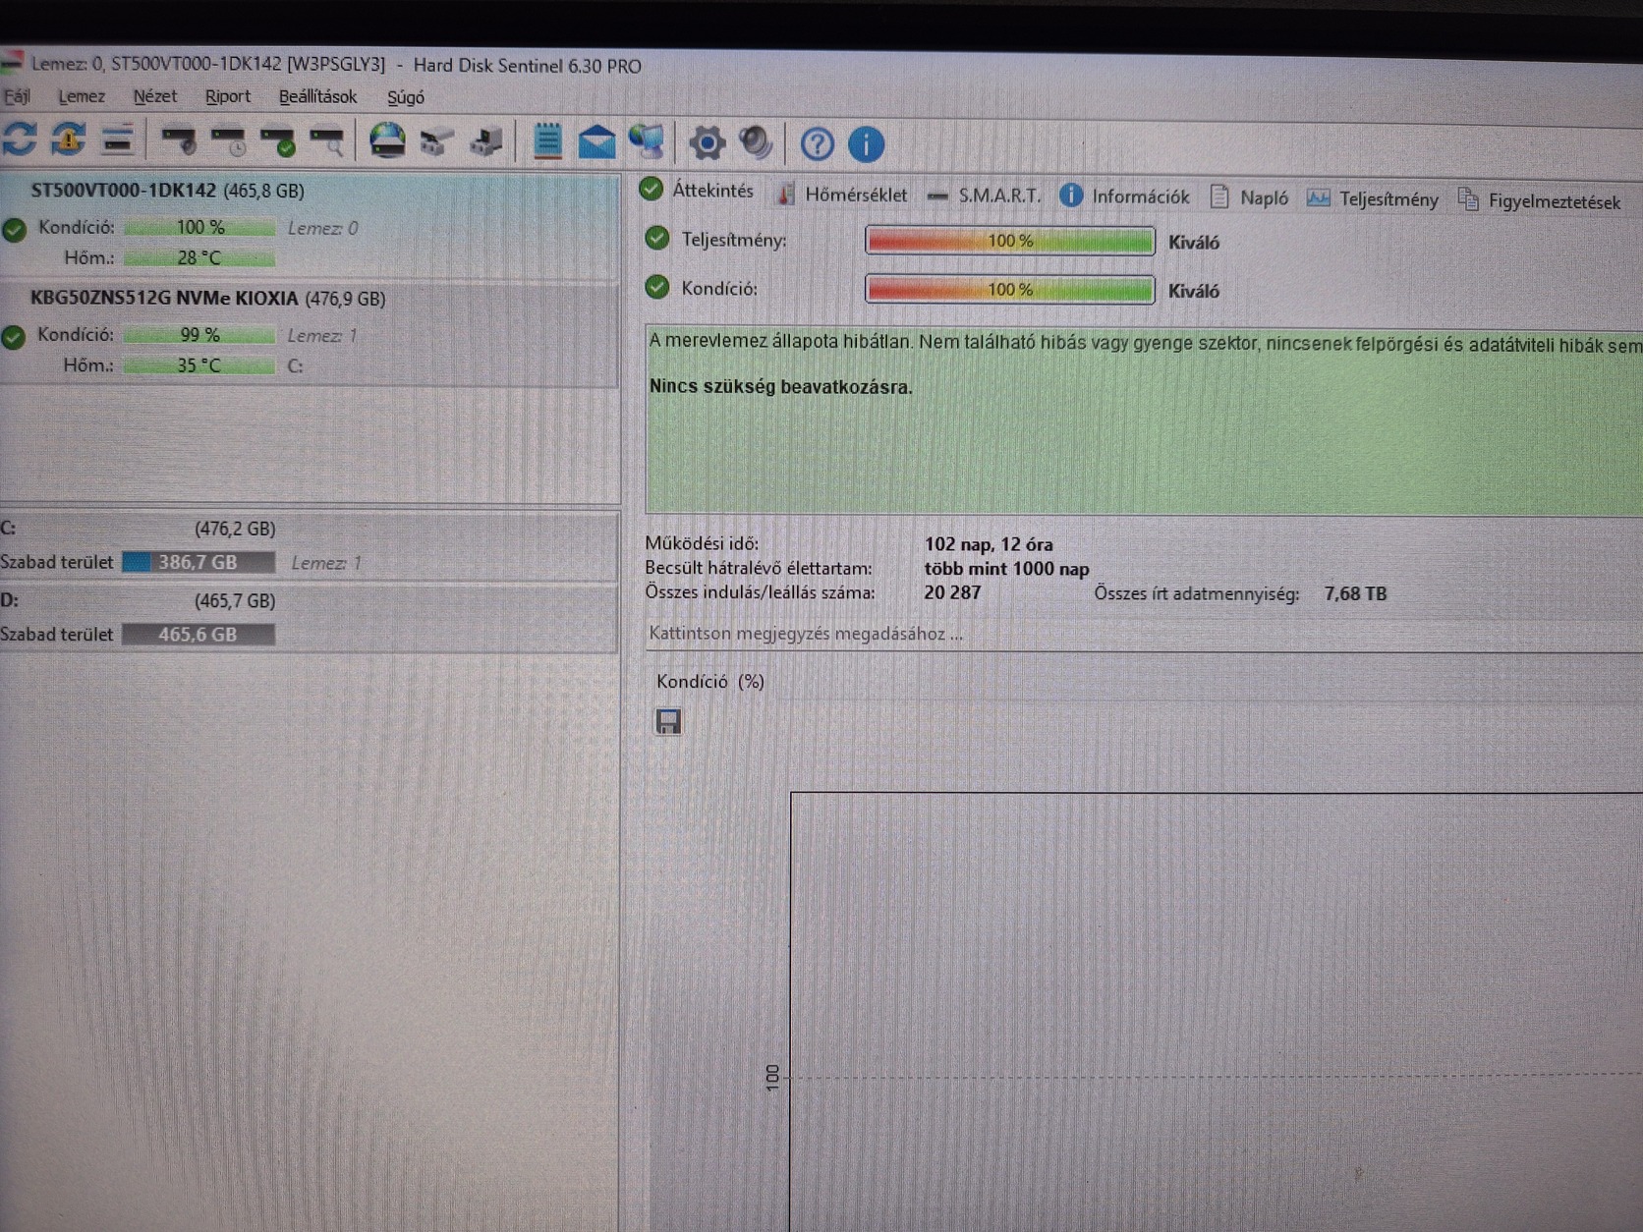Click the '20 287' start/stop count

coord(952,593)
